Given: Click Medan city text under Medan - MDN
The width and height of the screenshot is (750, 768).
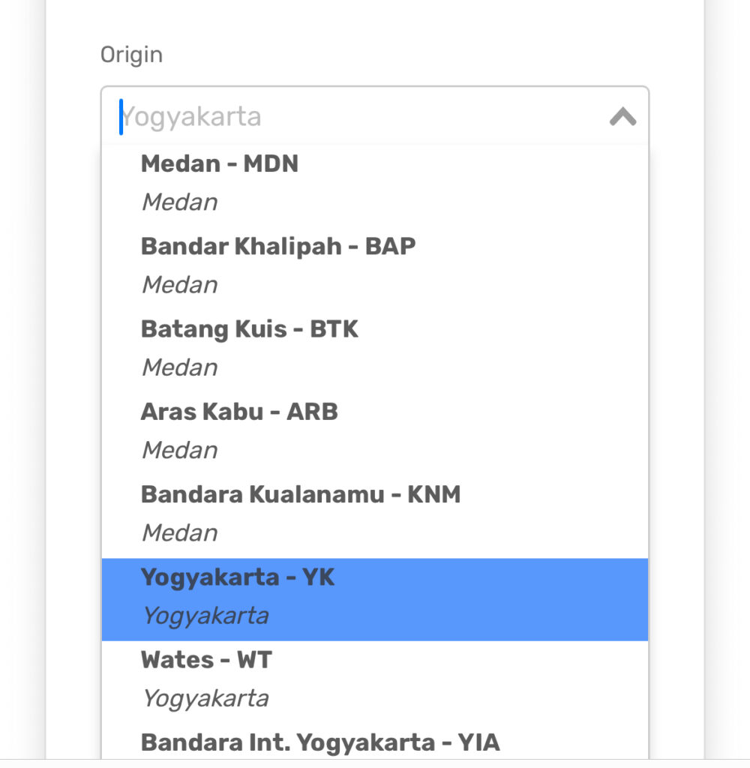Looking at the screenshot, I should [180, 202].
